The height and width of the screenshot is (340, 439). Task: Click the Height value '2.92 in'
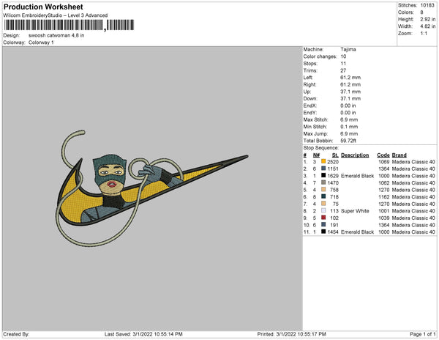point(427,19)
